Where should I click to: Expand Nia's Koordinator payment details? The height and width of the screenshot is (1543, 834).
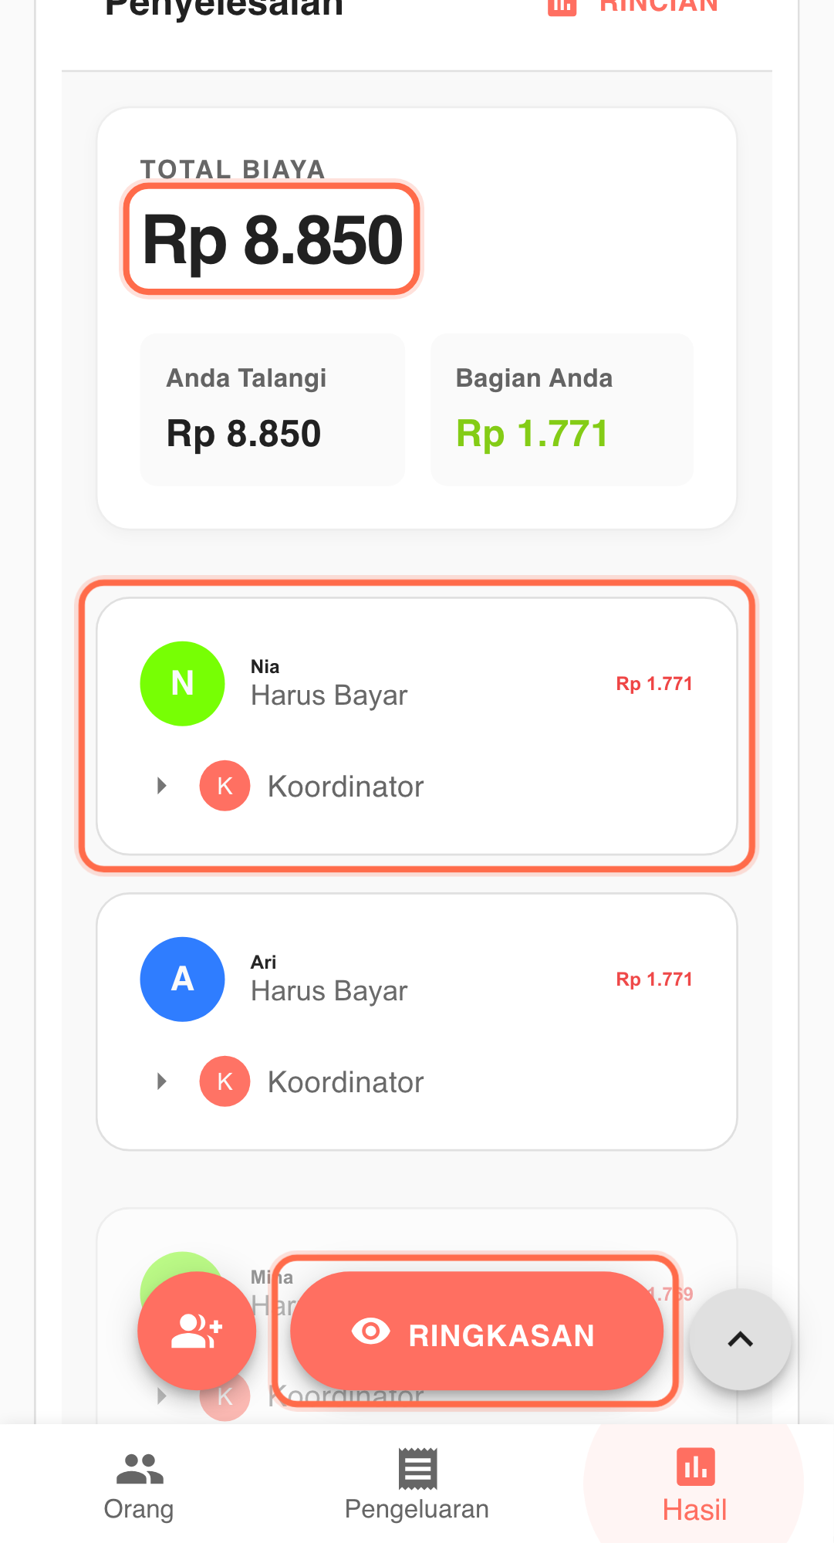[162, 787]
